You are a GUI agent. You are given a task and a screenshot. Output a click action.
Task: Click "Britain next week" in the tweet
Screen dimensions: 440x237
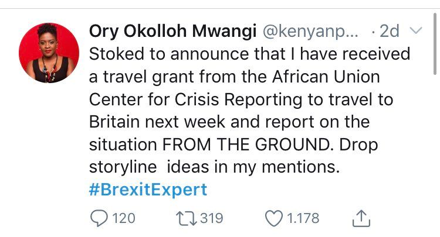coord(167,122)
